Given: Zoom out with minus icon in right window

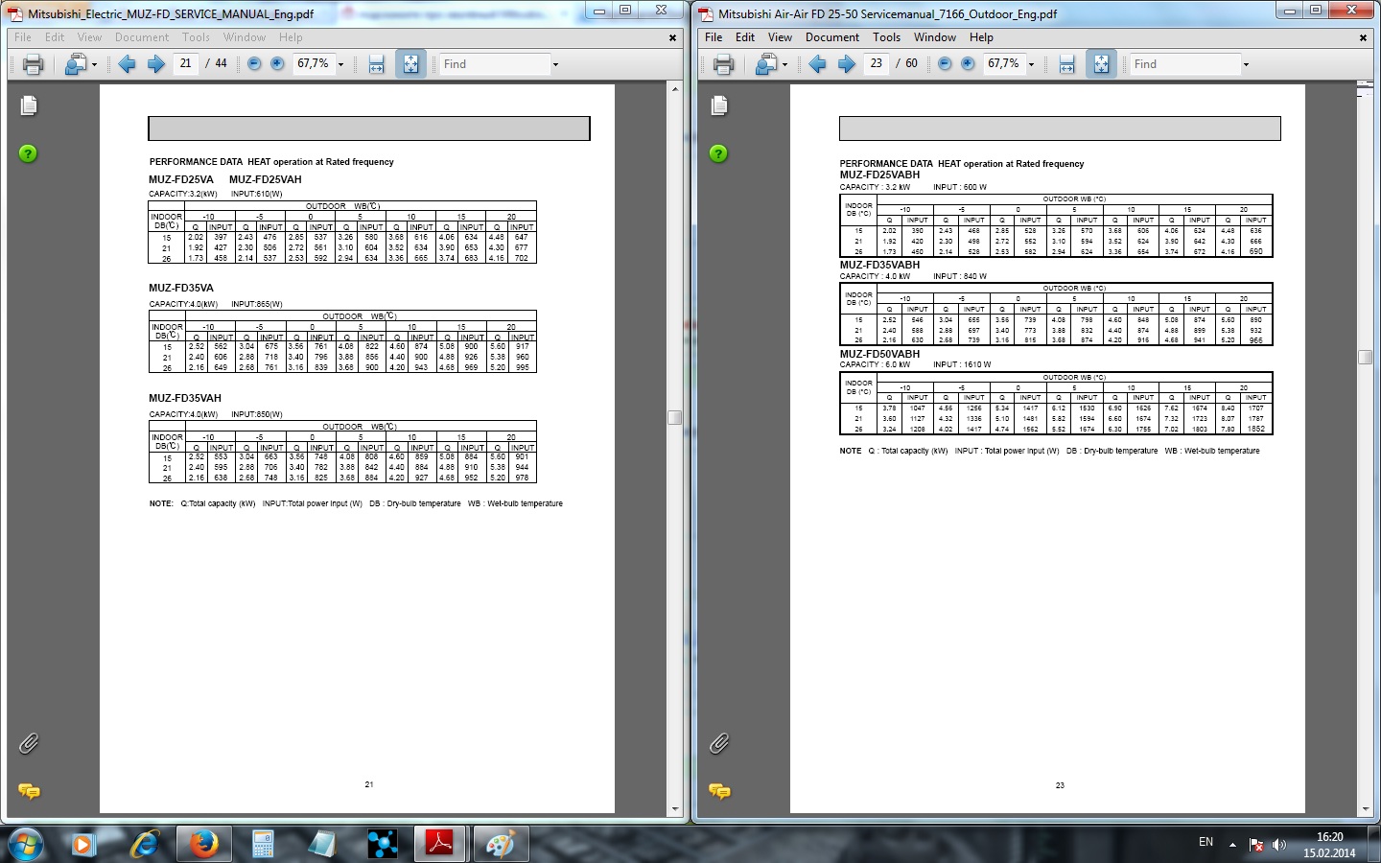Looking at the screenshot, I should [945, 64].
